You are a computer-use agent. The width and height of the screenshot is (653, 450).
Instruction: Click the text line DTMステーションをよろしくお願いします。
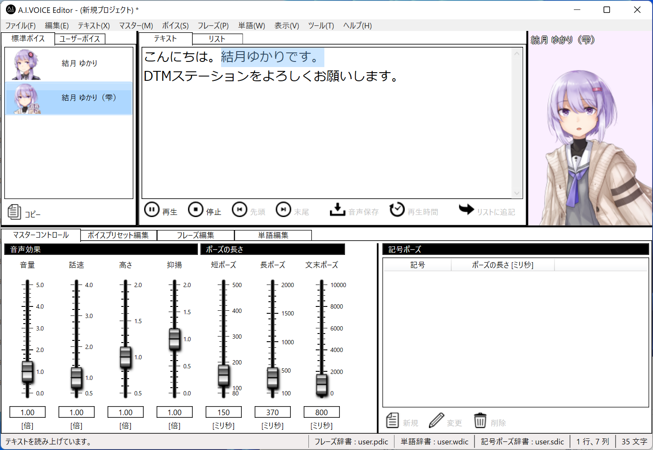coord(271,76)
